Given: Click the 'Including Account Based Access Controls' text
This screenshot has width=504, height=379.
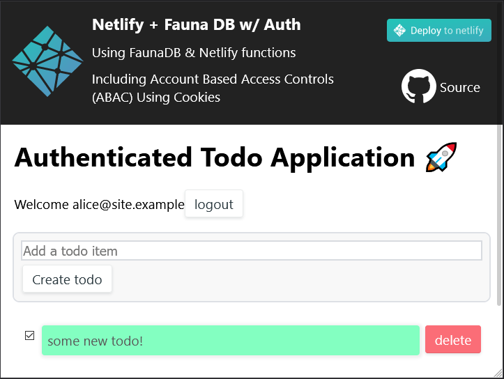Looking at the screenshot, I should [213, 79].
